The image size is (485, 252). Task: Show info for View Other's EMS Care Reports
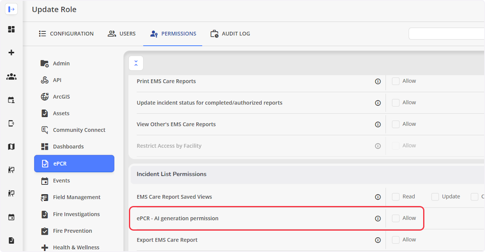coord(378,125)
